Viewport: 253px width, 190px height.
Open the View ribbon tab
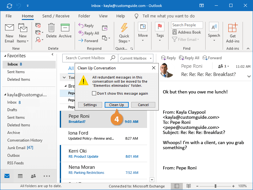tap(103, 16)
